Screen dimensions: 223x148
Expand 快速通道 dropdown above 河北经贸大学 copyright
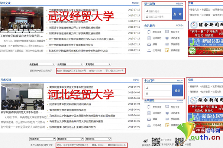tap(42, 139)
